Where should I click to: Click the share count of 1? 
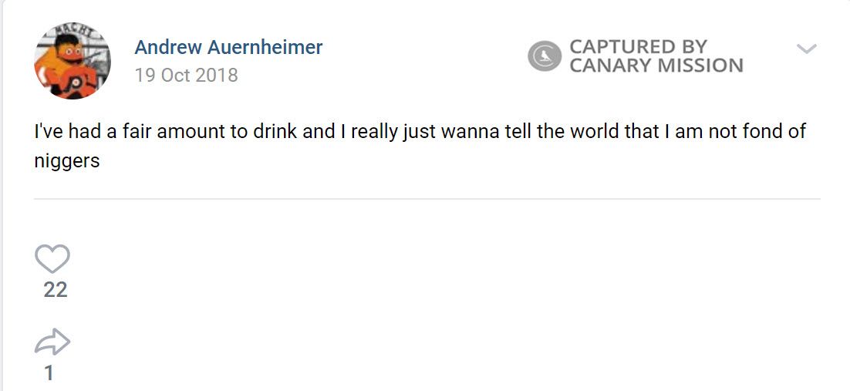49,373
